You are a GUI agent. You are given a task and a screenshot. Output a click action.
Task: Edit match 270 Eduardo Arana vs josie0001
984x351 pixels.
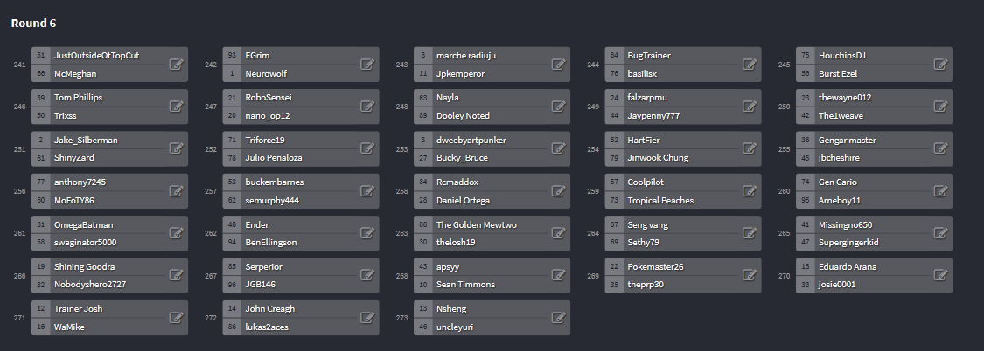point(940,275)
